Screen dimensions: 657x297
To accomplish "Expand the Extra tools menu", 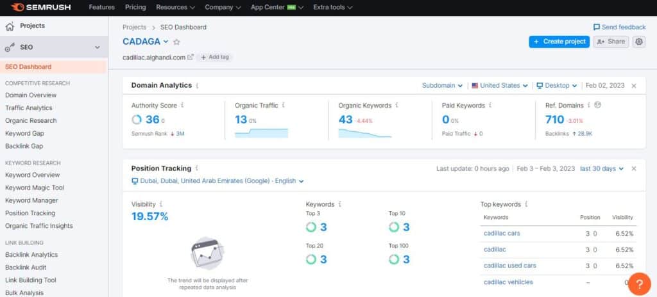I will (333, 7).
